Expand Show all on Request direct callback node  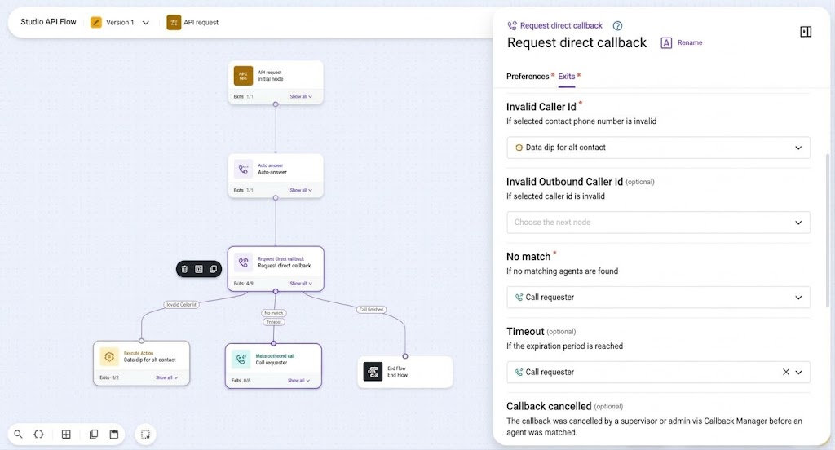click(301, 284)
